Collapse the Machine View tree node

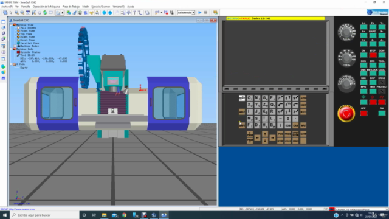click(11, 25)
